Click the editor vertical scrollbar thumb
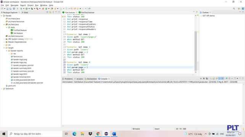Screen dimensions: 245x137 pos(196,50)
